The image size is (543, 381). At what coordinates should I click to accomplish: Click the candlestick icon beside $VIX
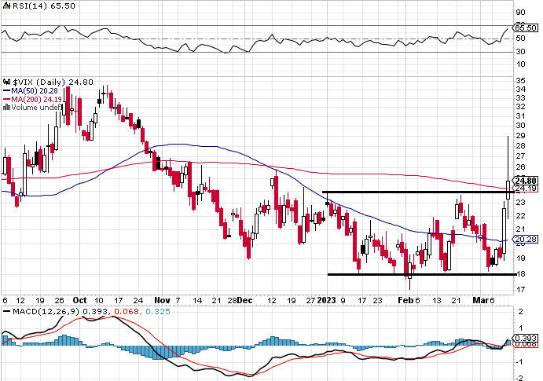[x=5, y=81]
